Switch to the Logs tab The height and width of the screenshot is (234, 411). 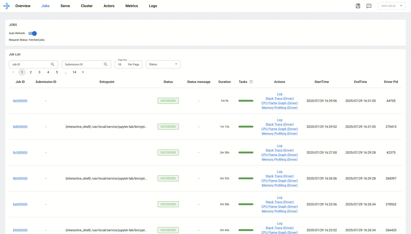coord(153,6)
